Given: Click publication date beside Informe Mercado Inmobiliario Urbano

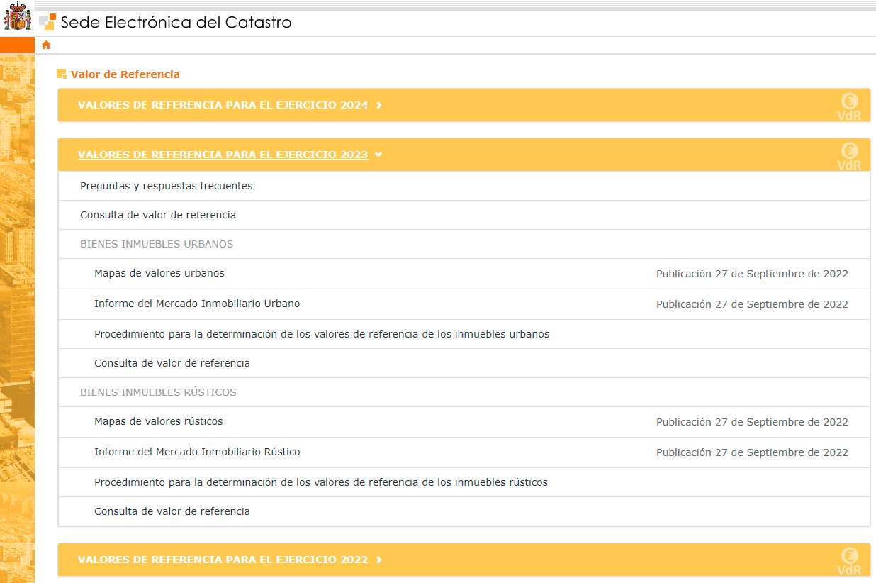Looking at the screenshot, I should (x=752, y=304).
